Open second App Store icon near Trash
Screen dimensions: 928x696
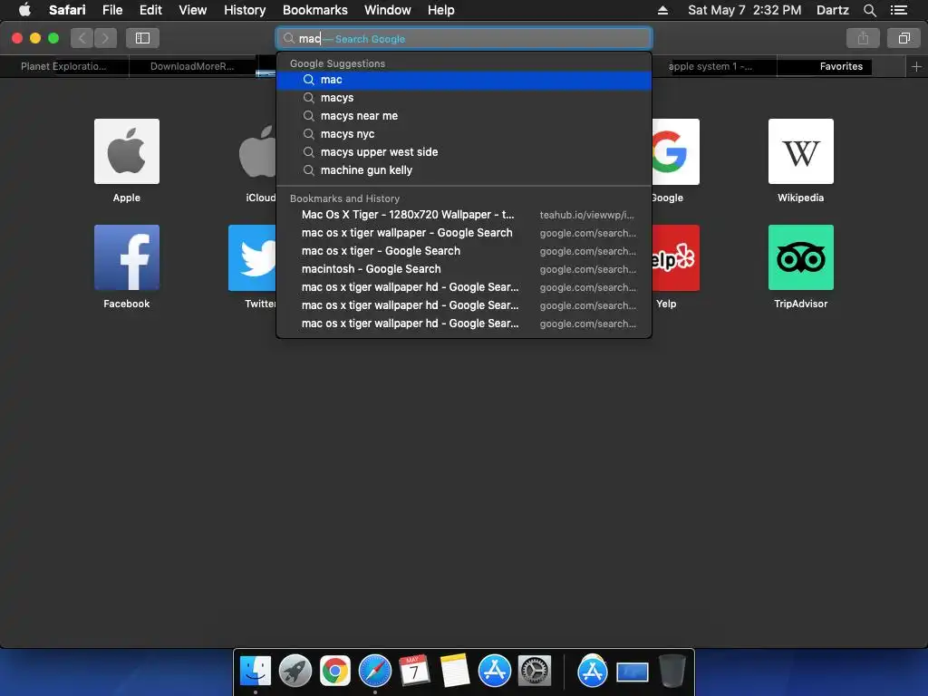point(592,672)
